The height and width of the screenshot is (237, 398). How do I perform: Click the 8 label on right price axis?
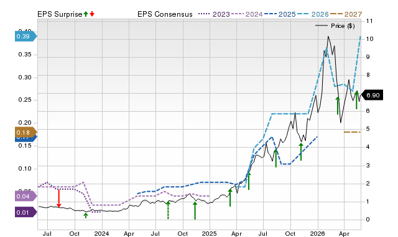click(368, 75)
